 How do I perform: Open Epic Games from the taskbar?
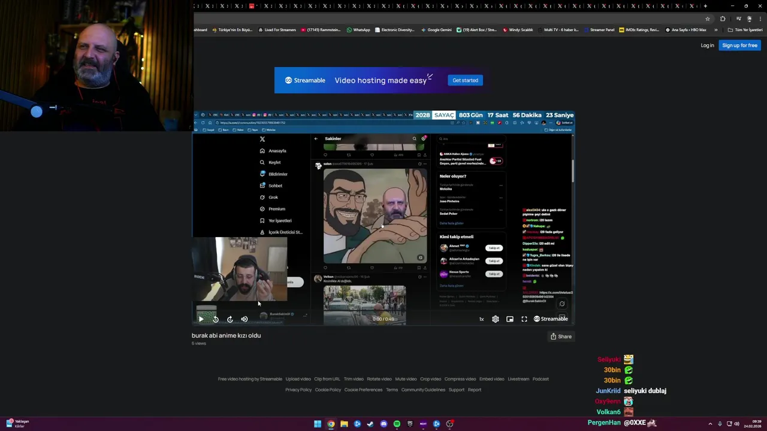[410, 424]
